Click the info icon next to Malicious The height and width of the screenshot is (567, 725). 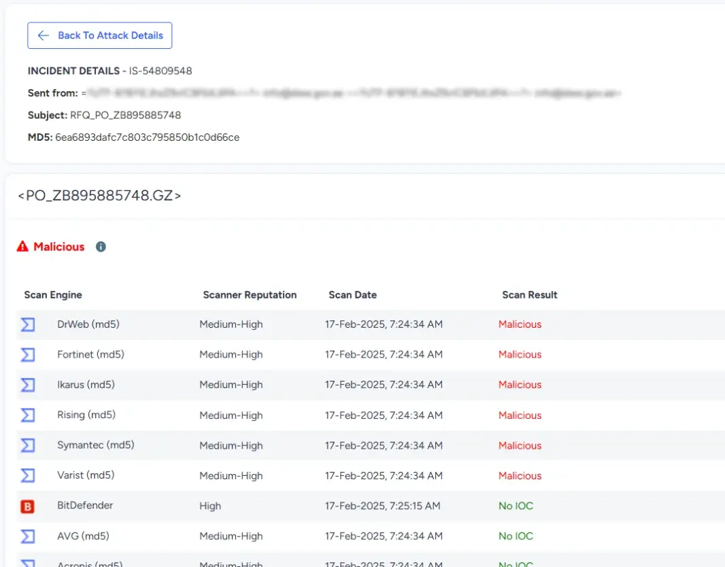[x=101, y=247]
